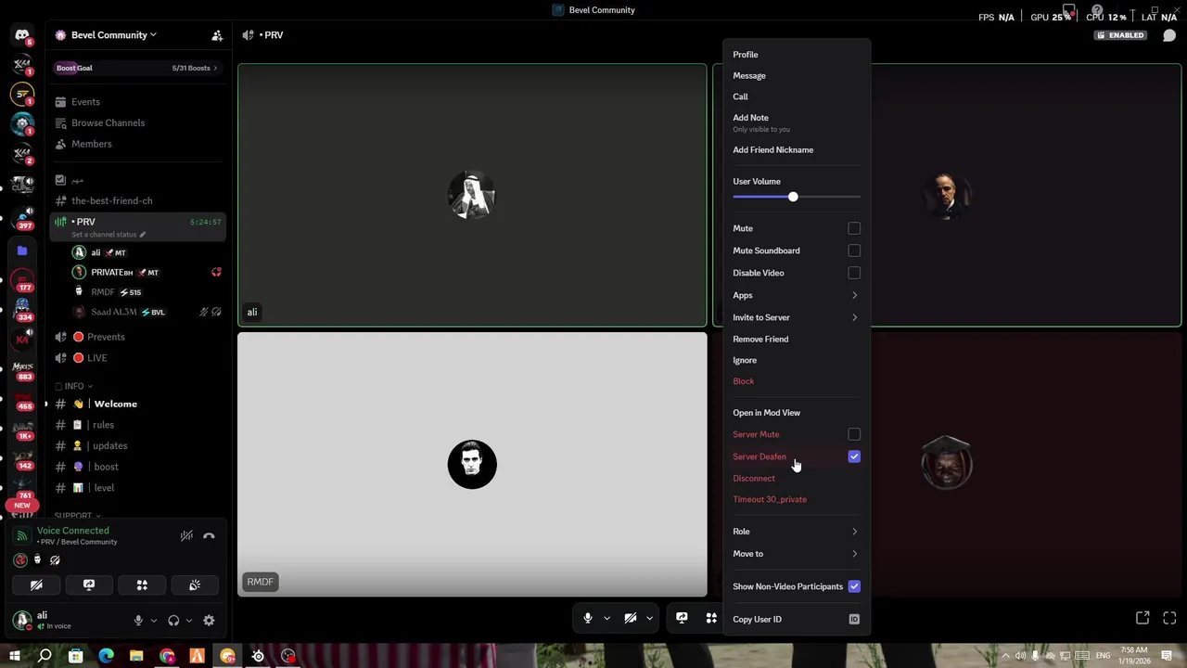The height and width of the screenshot is (668, 1187).
Task: Open camera options arrow in call bar
Action: tap(649, 618)
